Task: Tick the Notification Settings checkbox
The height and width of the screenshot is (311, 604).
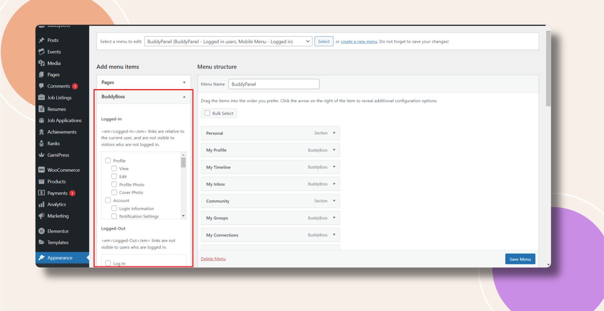Action: (x=114, y=216)
